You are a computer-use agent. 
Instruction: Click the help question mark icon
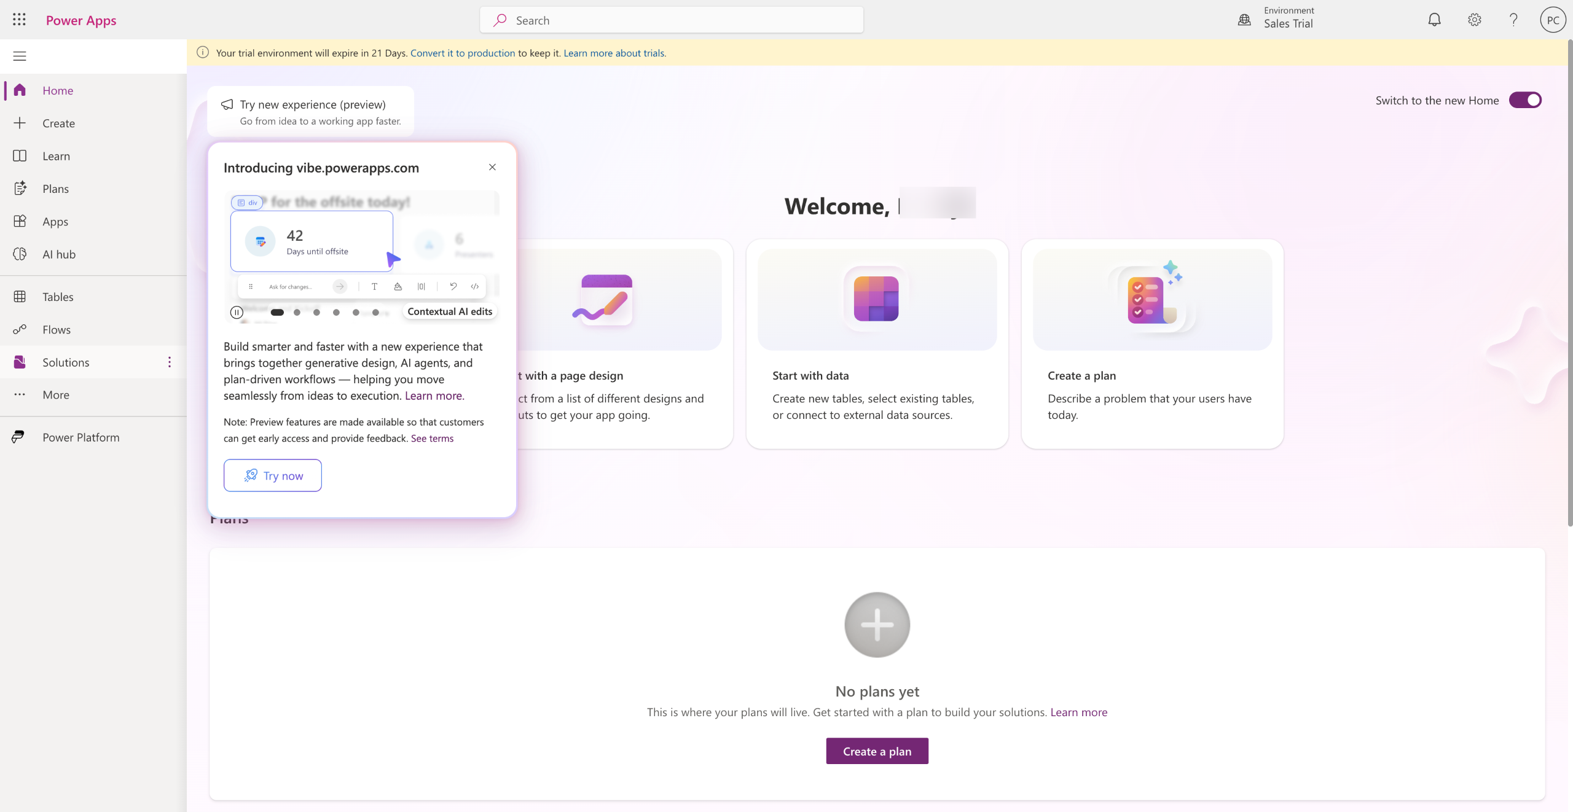pos(1513,20)
